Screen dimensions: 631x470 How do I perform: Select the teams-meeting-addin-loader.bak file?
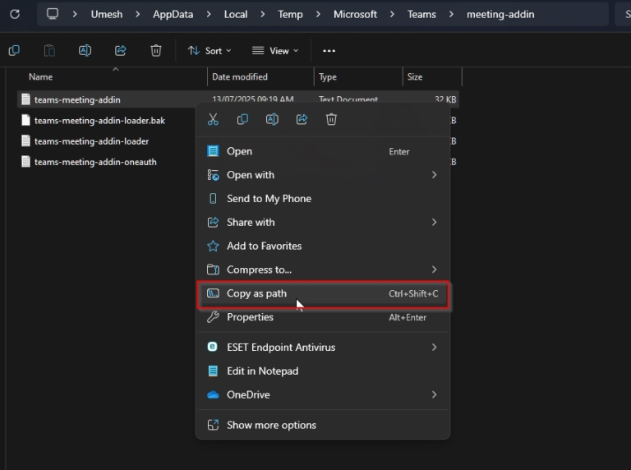tap(99, 120)
